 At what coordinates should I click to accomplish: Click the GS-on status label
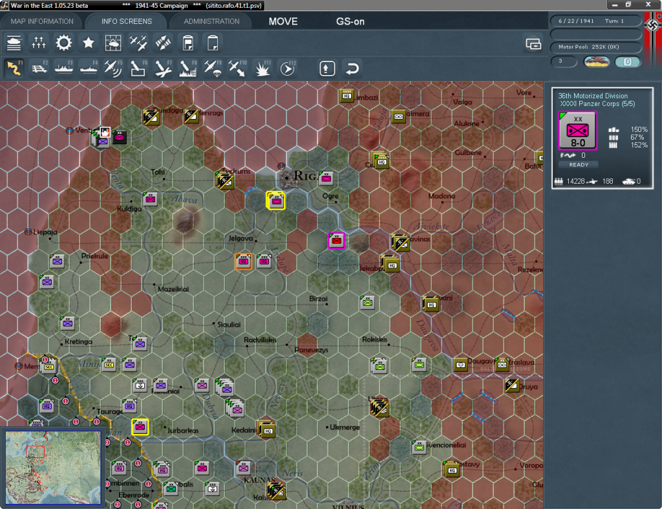[x=350, y=21]
